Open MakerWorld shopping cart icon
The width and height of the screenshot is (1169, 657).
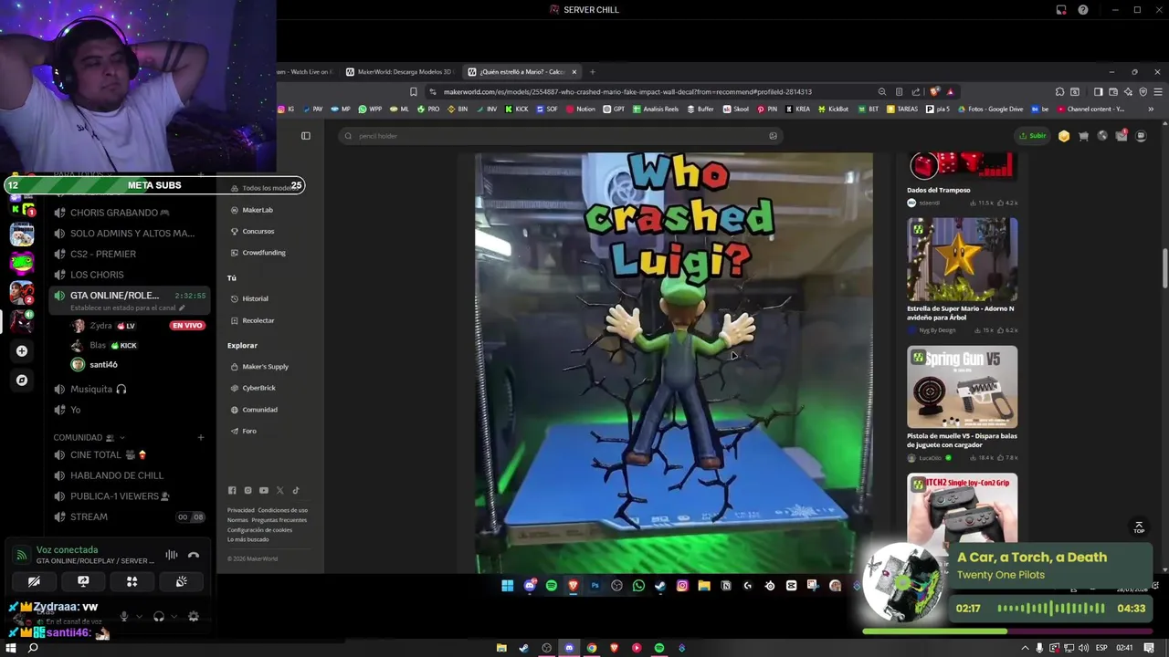(x=1083, y=136)
